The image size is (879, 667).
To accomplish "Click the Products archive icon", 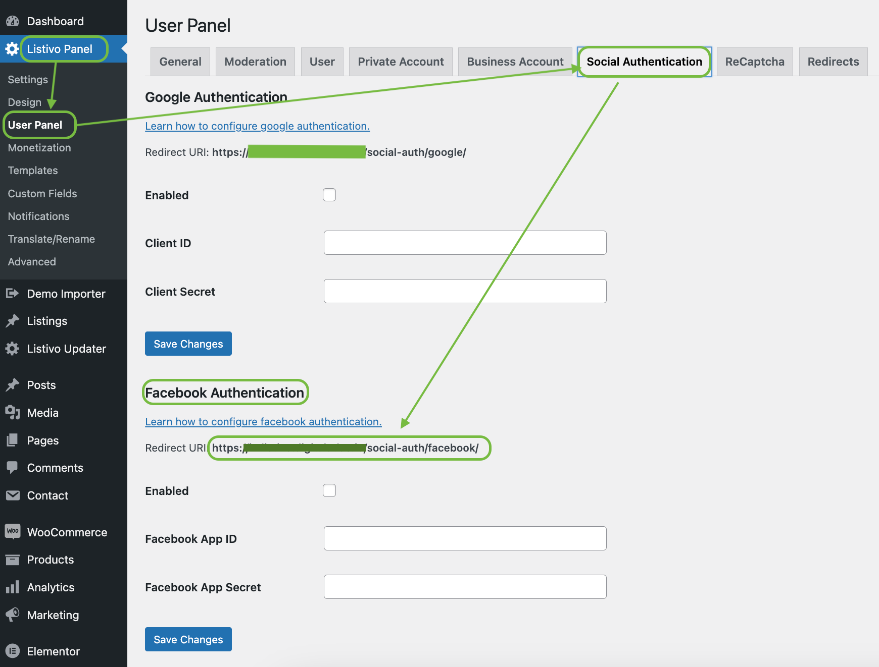I will click(x=13, y=560).
